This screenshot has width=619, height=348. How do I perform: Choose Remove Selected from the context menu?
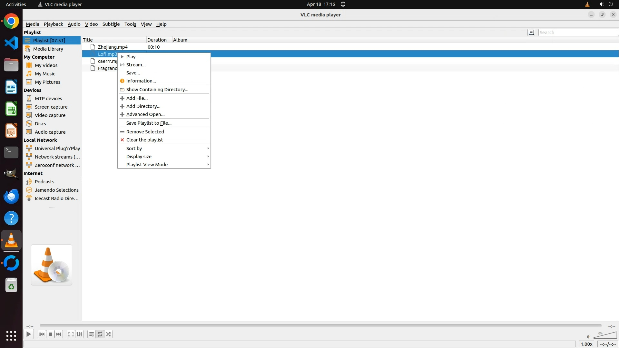click(145, 131)
